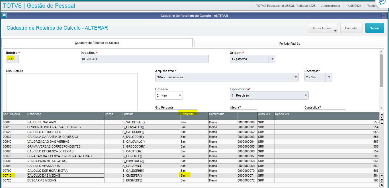Open the Ordinario dropdown
The image size is (389, 188).
pos(180,95)
